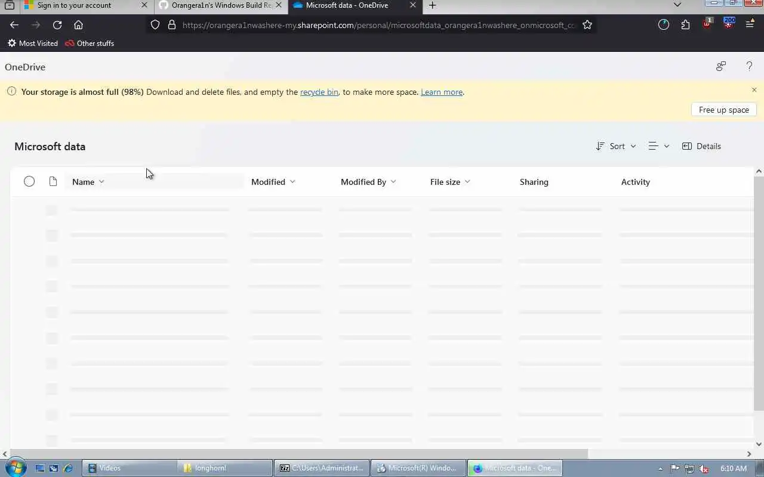Dismiss the storage almost full banner
Image resolution: width=764 pixels, height=477 pixels.
pos(754,90)
